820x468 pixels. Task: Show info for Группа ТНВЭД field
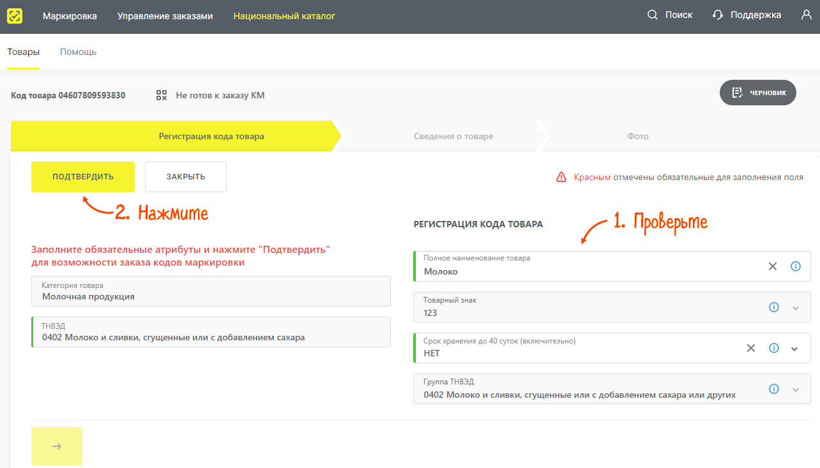click(774, 389)
